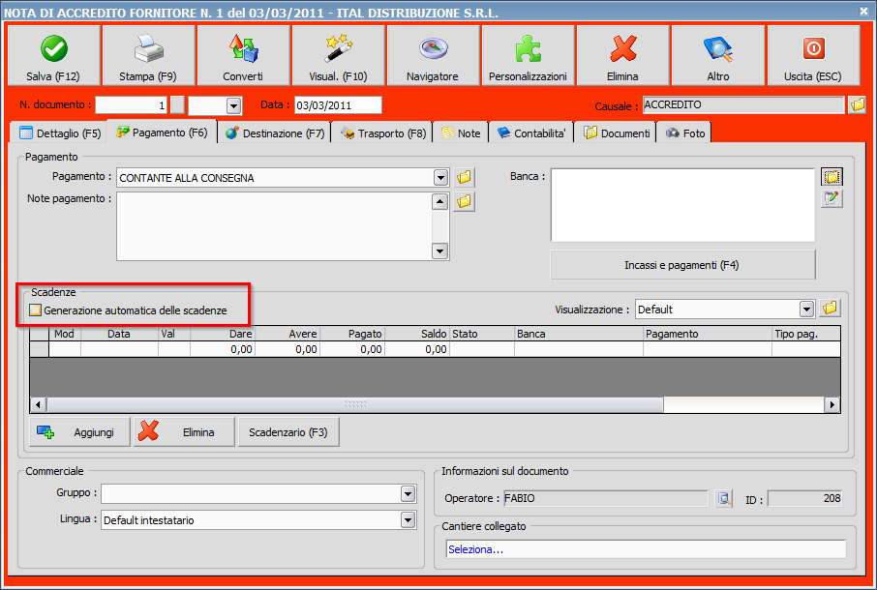Click the Data column header

click(119, 334)
